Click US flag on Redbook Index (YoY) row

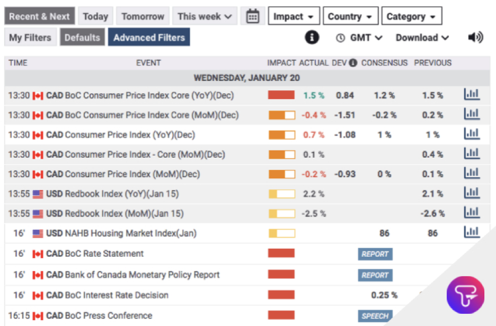point(38,194)
